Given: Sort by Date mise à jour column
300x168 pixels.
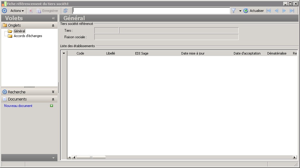Looking at the screenshot, I should coord(193,53).
